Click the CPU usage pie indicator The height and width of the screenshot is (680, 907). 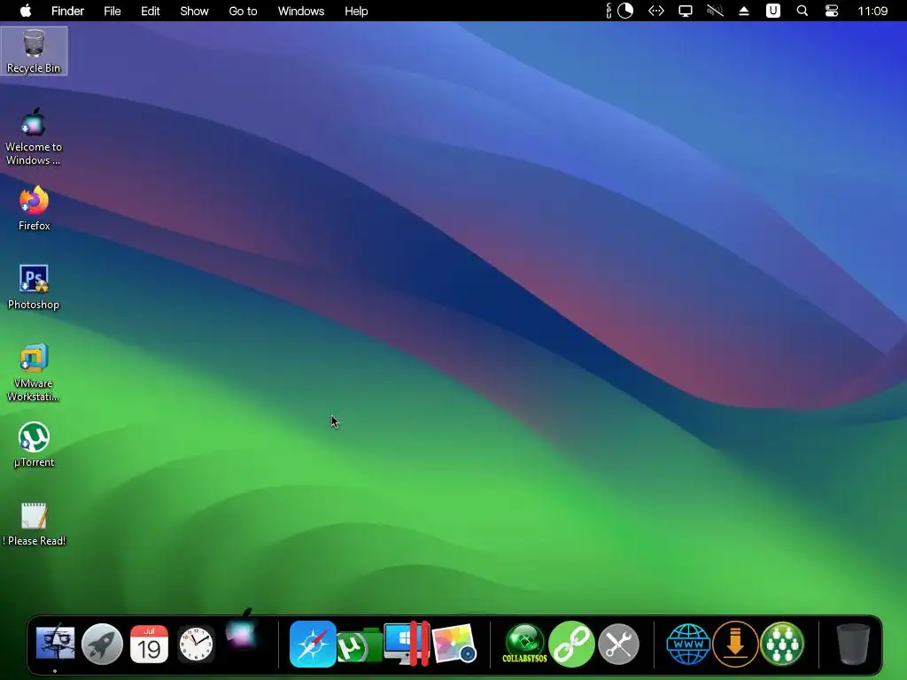click(625, 11)
